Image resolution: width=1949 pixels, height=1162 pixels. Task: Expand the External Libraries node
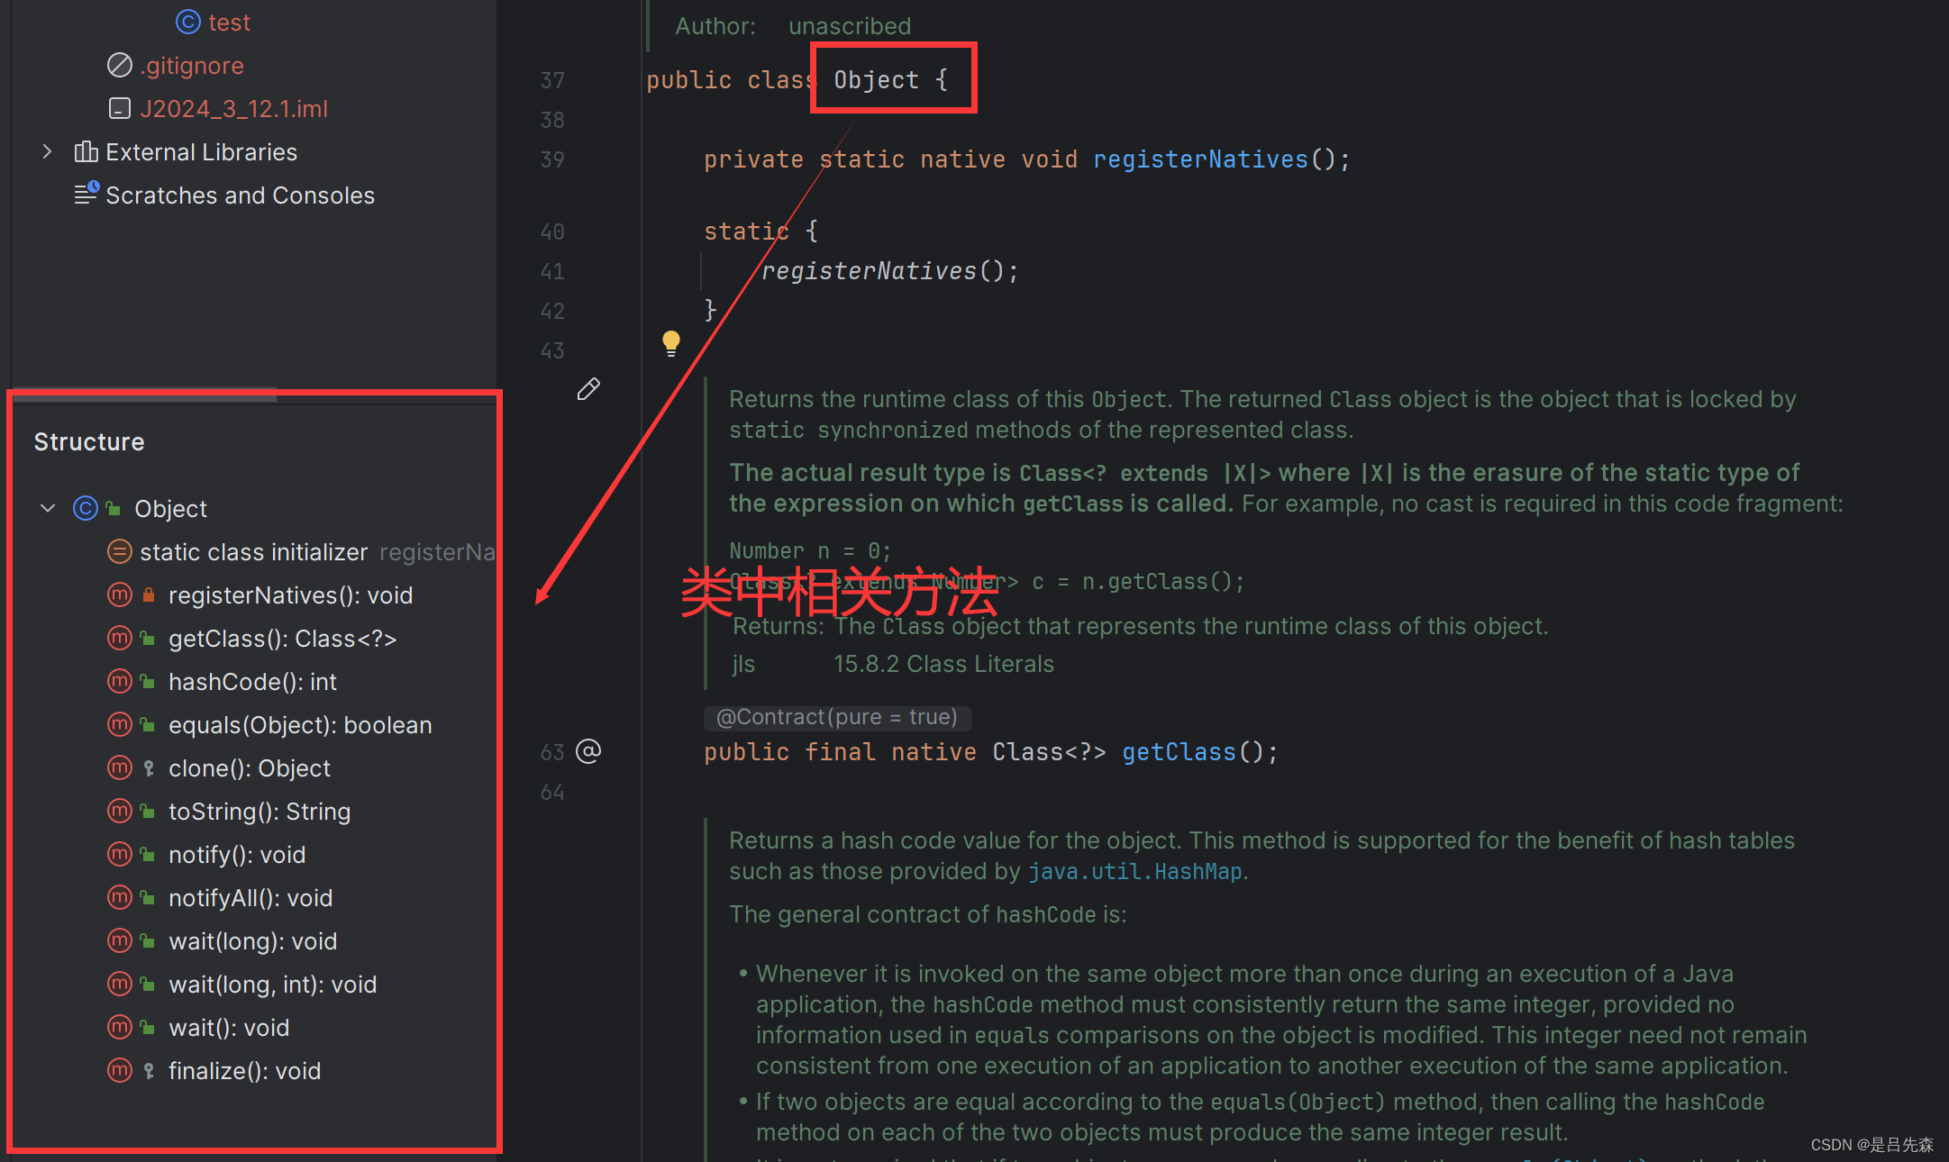48,151
